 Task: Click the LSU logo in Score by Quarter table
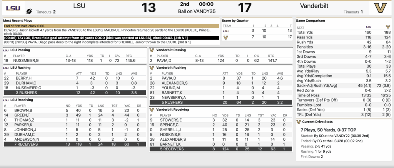coord(226,31)
